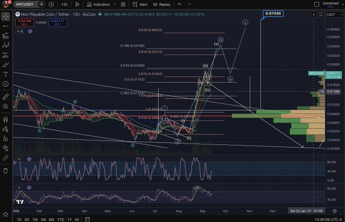Select the crosshair cursor tool
Image resolution: width=345 pixels, height=222 pixels.
pos(6,17)
